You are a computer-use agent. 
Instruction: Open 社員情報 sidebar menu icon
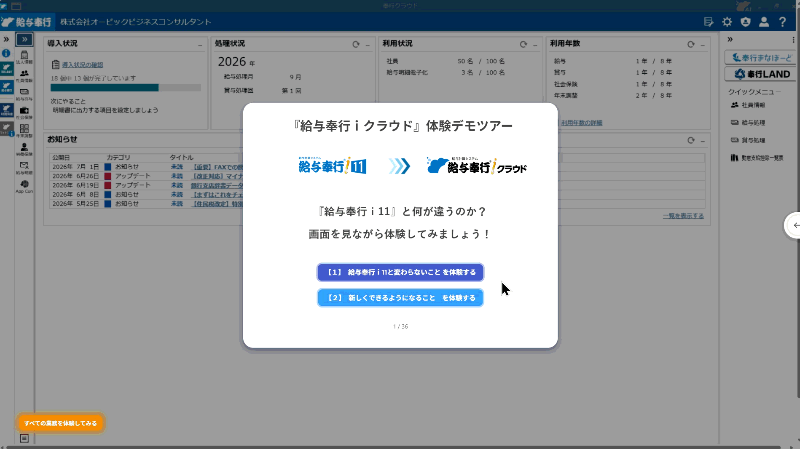(24, 76)
